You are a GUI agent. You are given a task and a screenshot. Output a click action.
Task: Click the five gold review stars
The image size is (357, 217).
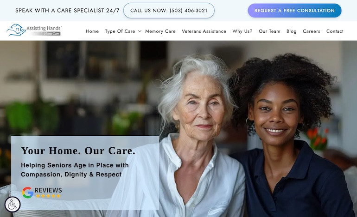click(48, 196)
